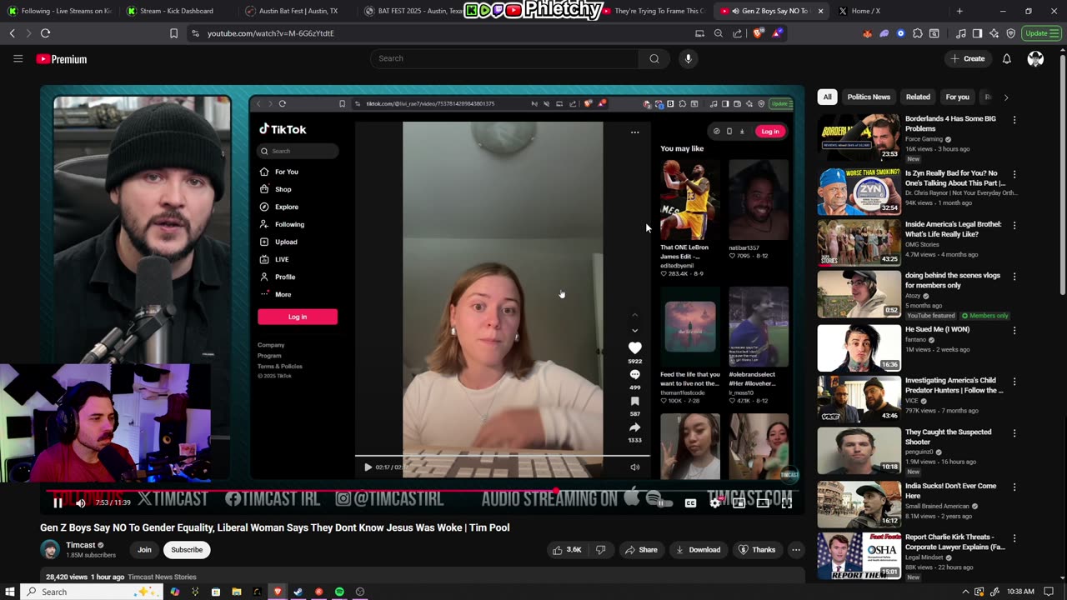
Task: Open options for India Sucks video
Action: [x=1014, y=487]
